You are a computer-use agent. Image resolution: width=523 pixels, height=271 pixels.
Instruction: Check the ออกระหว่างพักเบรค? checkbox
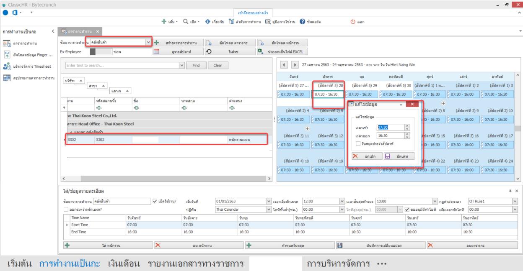pyautogui.click(x=66, y=209)
